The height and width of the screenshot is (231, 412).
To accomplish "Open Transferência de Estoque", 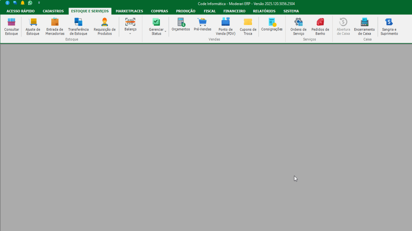I will coord(79,27).
